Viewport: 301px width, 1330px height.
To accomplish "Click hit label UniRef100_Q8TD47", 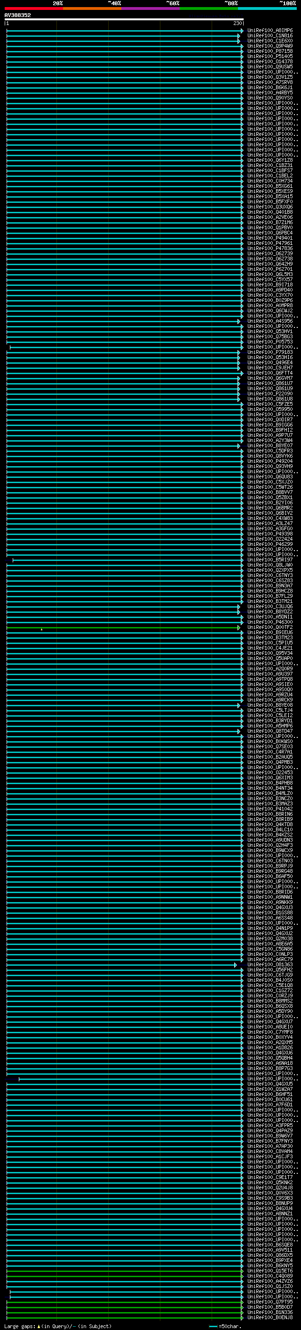I will (x=270, y=731).
